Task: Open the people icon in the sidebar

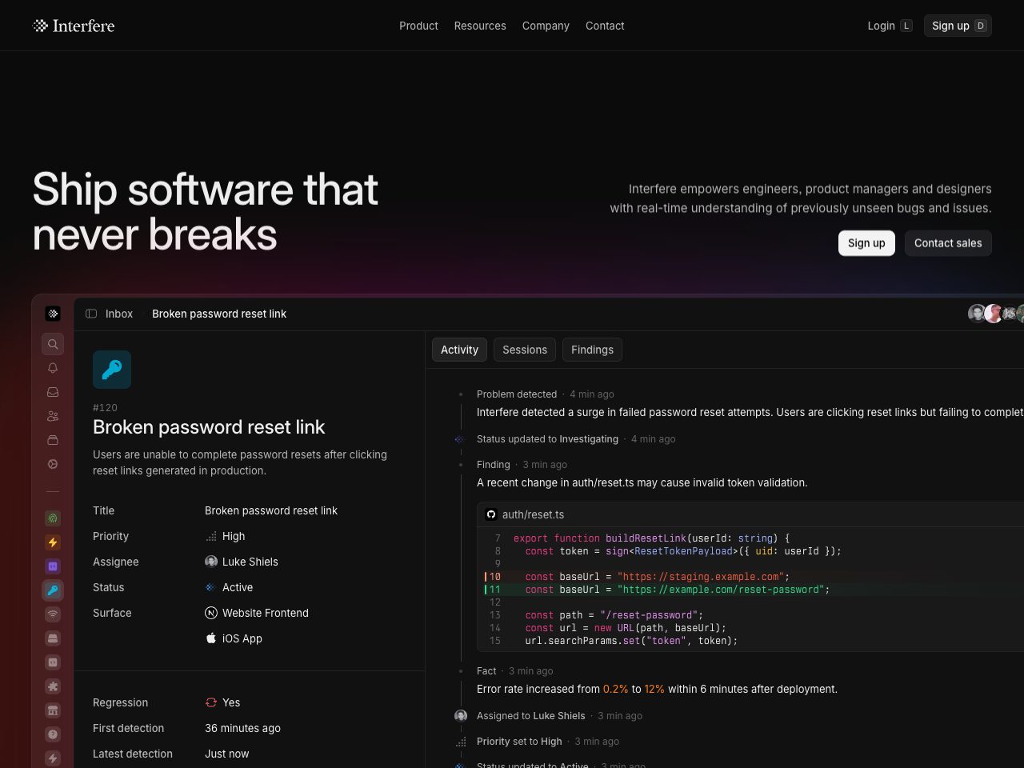Action: click(53, 416)
